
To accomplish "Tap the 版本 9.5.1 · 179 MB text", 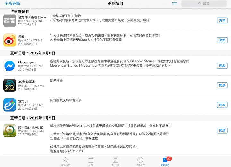I will [30, 40].
